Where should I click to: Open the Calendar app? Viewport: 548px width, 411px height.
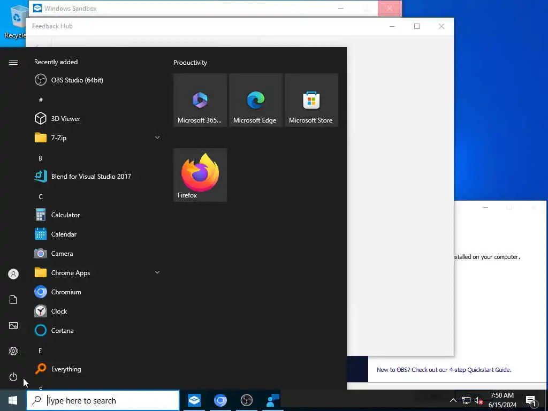97,234
